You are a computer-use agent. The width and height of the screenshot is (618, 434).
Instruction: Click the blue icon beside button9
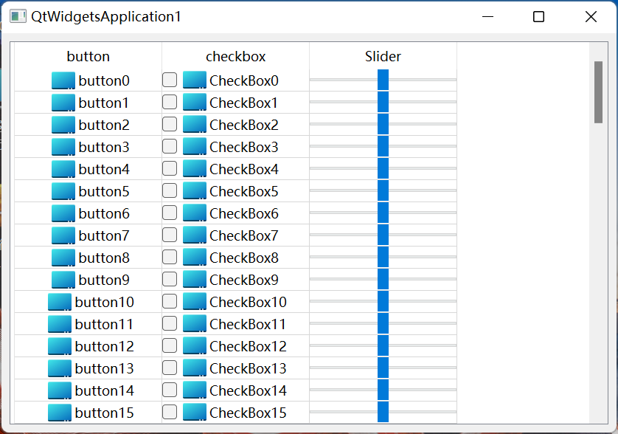point(63,279)
